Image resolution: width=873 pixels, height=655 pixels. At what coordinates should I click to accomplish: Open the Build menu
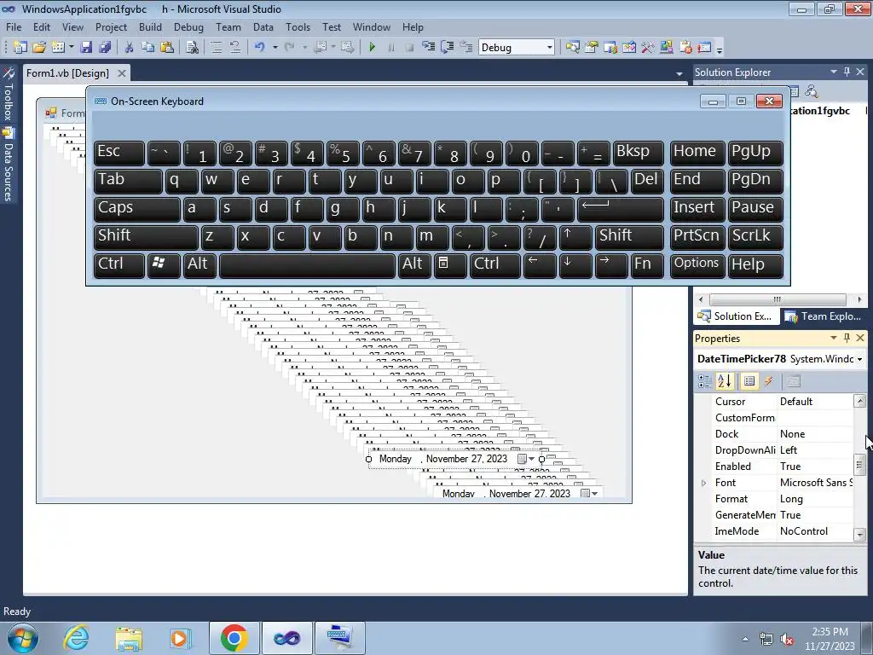pos(150,26)
